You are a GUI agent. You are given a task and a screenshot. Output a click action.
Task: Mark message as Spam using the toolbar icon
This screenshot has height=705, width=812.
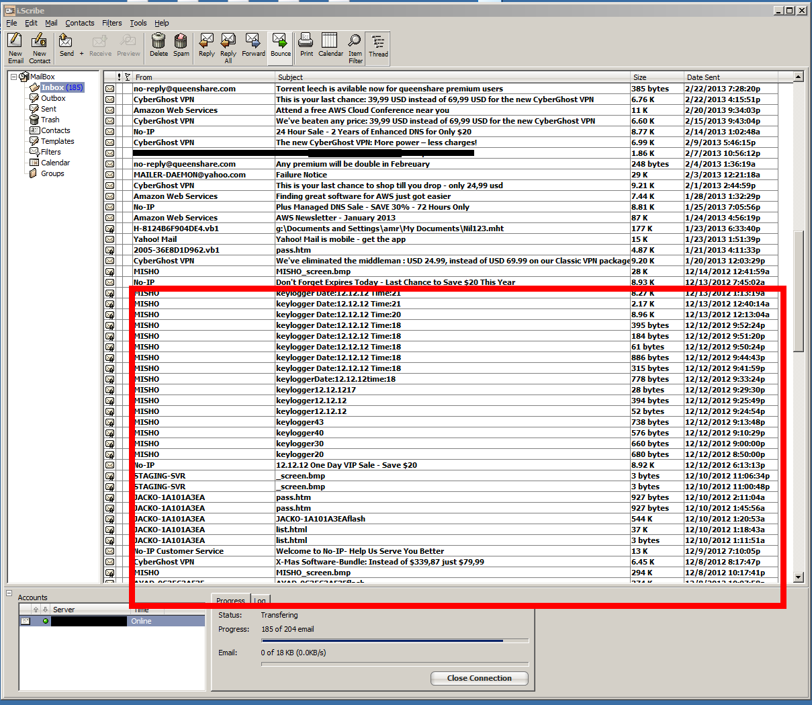tap(181, 46)
